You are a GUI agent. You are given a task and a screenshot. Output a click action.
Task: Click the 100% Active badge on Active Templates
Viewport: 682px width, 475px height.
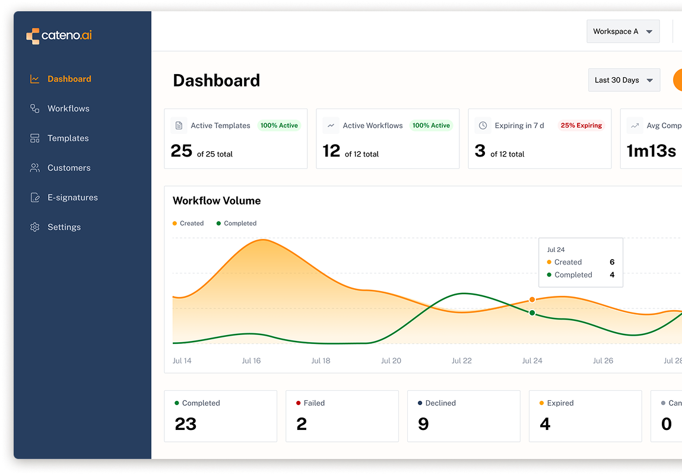(x=279, y=126)
